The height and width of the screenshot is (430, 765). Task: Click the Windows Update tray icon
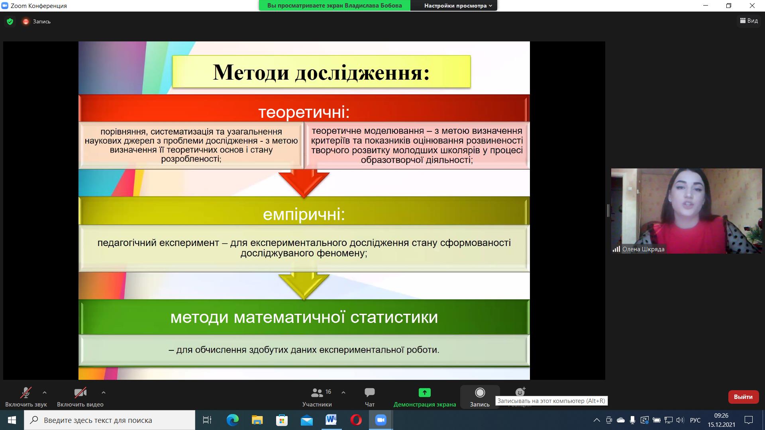(645, 420)
